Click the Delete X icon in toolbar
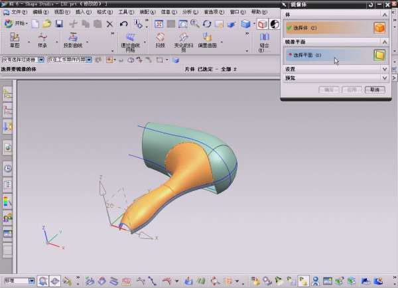The image size is (398, 288). click(109, 24)
